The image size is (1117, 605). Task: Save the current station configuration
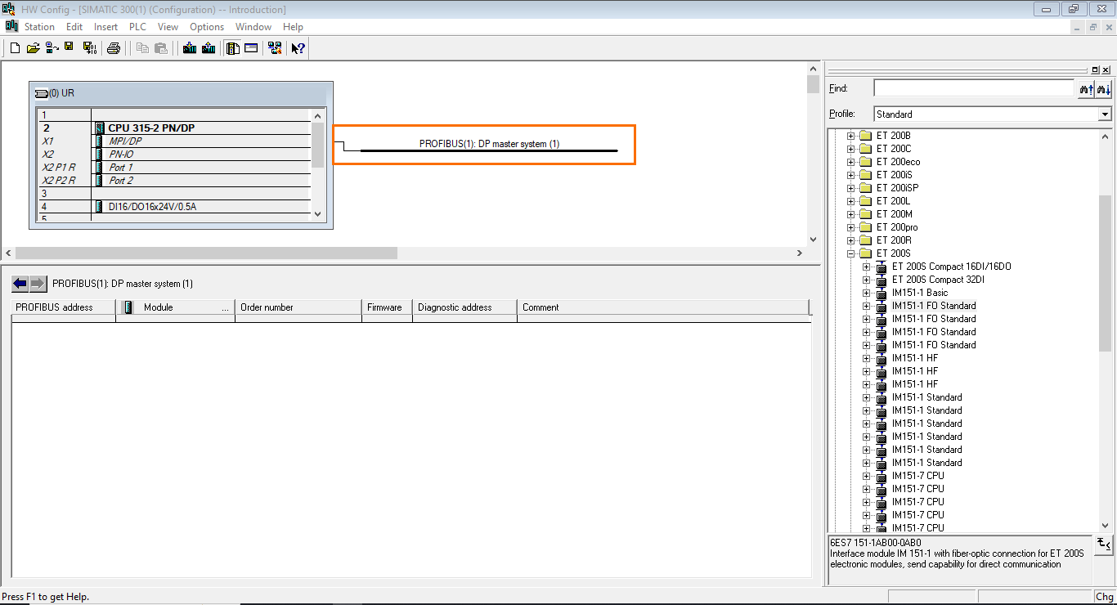(69, 47)
